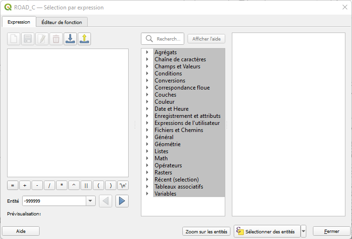Select the Rasters category
Image resolution: width=352 pixels, height=239 pixels.
coord(163,172)
